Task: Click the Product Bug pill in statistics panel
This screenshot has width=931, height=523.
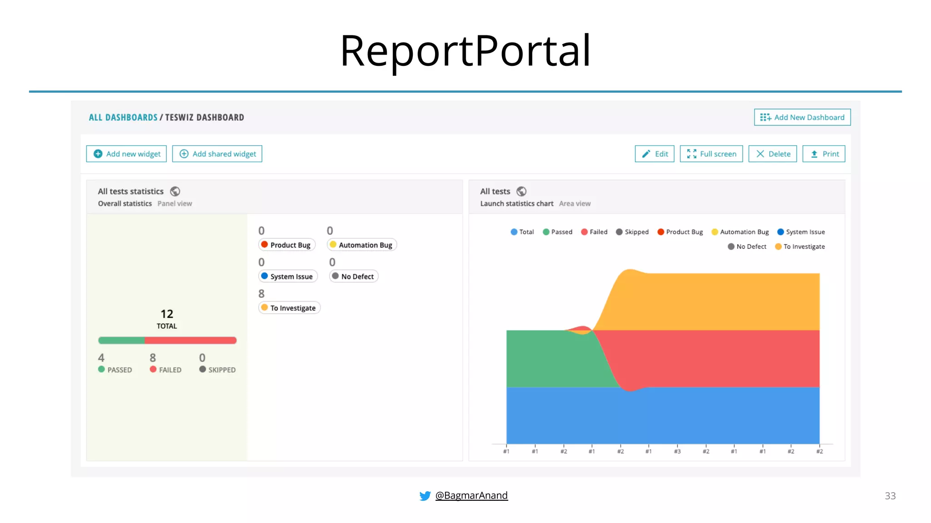Action: (286, 245)
